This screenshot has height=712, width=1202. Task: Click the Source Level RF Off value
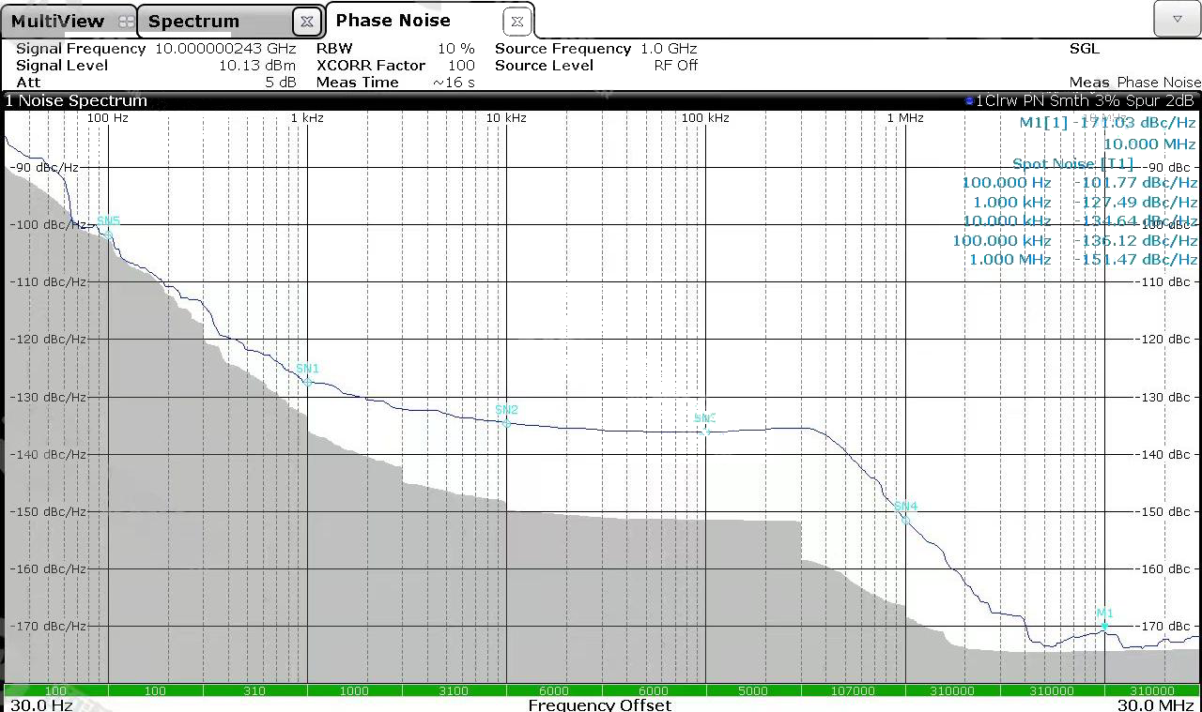pyautogui.click(x=676, y=65)
